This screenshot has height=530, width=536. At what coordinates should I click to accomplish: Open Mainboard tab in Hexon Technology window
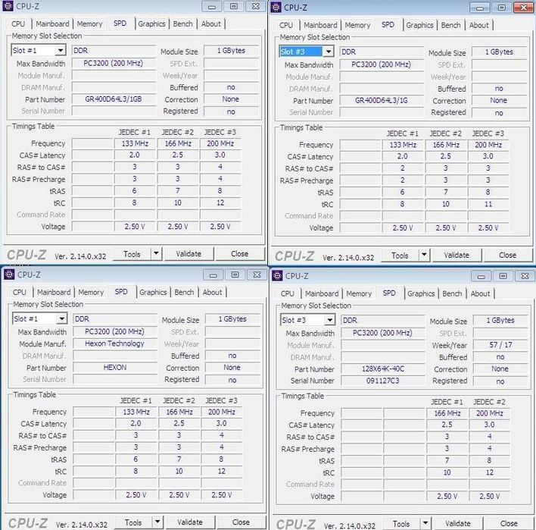[54, 293]
